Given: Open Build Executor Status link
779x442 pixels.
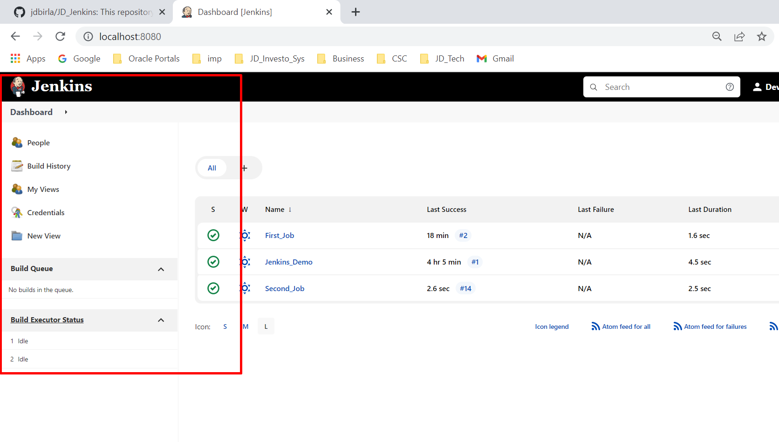Looking at the screenshot, I should tap(47, 320).
